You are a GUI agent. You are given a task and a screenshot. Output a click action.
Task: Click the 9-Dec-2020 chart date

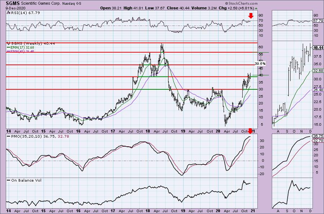point(15,8)
